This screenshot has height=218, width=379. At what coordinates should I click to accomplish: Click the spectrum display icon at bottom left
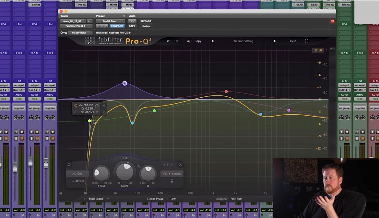click(x=60, y=193)
